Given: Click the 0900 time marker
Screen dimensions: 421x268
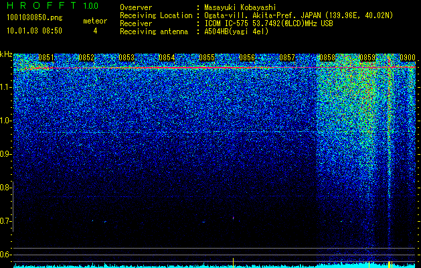Looking at the screenshot, I should (x=408, y=58).
